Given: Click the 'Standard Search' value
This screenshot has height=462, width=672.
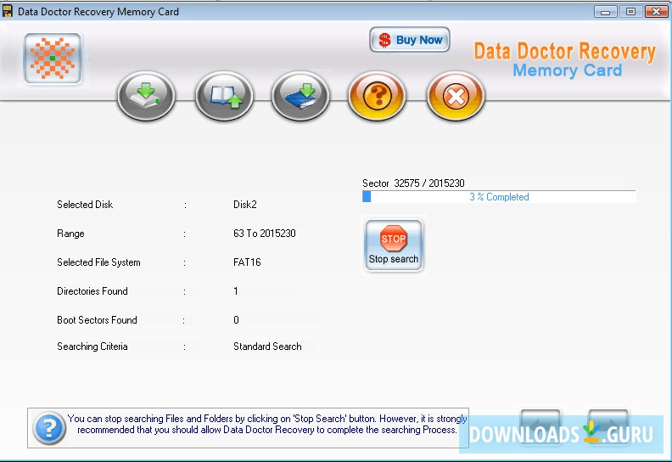Looking at the screenshot, I should pos(267,346).
